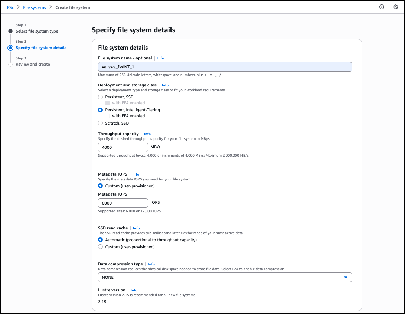Click the Metadata IOPS 6000 input field
The width and height of the screenshot is (405, 314).
(123, 203)
